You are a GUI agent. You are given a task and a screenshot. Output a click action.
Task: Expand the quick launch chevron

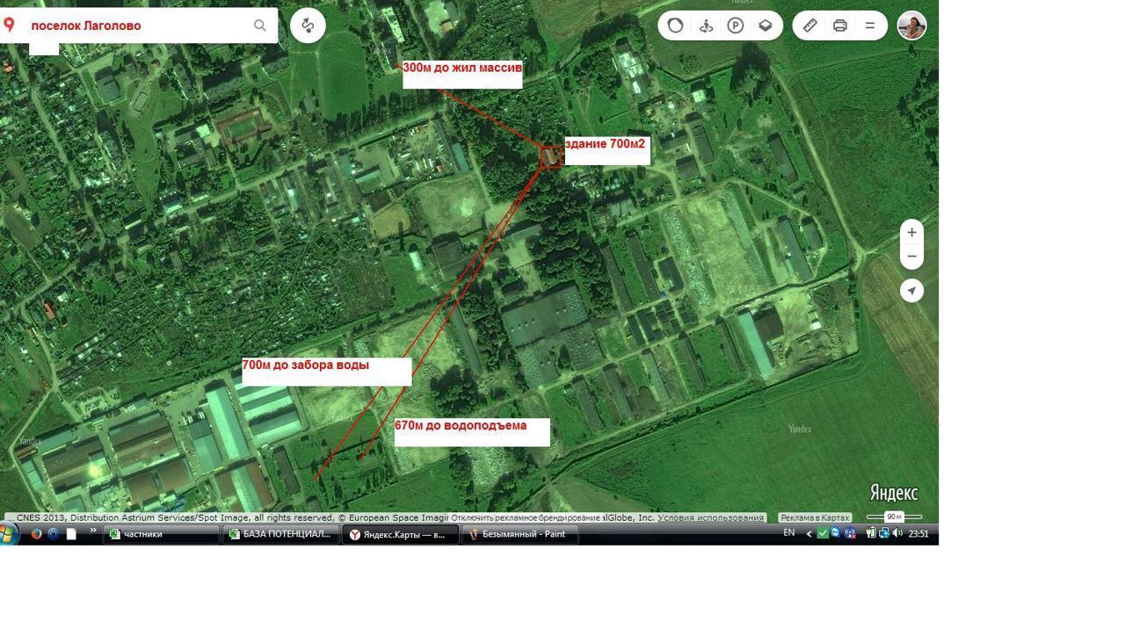[93, 531]
